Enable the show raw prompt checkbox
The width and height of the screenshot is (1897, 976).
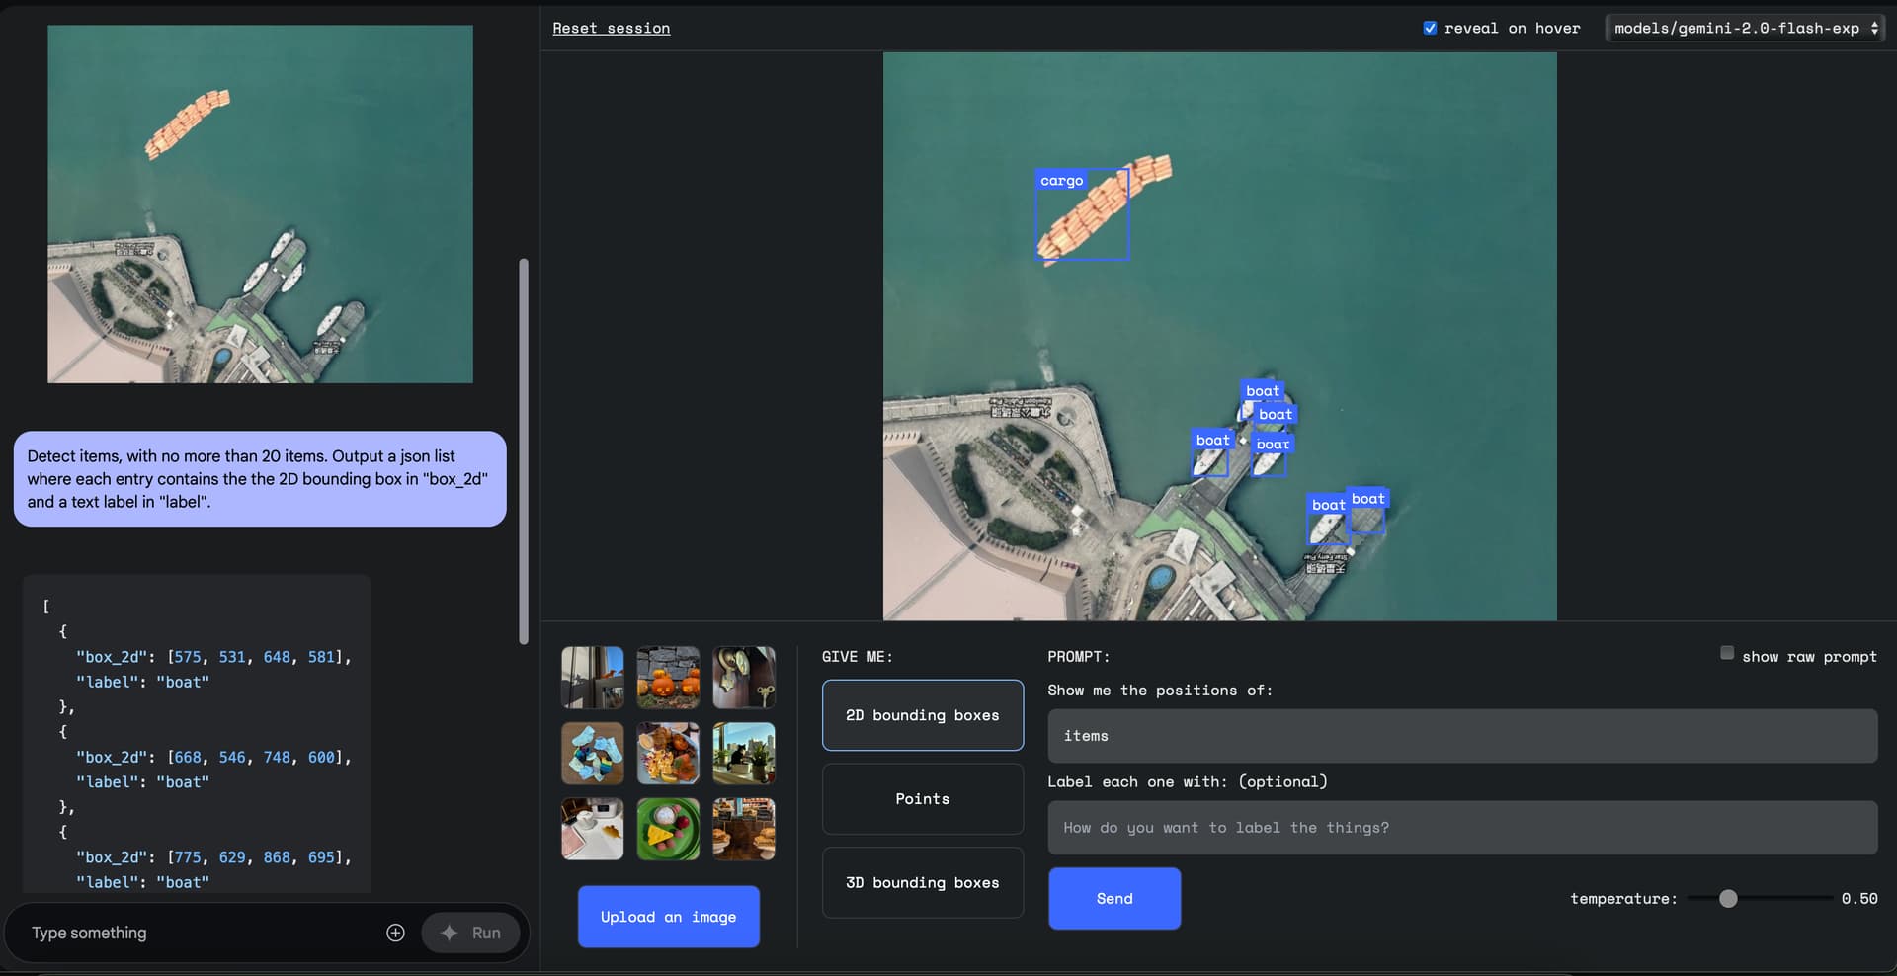click(x=1727, y=653)
